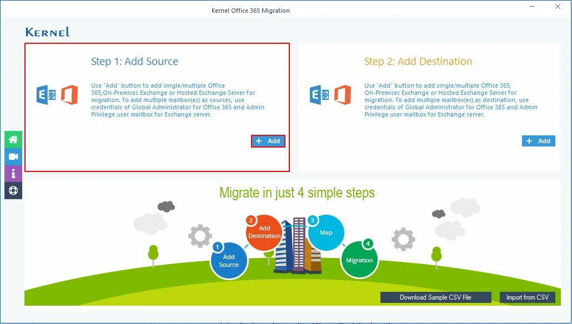Click the Kernel logo
The width and height of the screenshot is (572, 324).
click(47, 32)
